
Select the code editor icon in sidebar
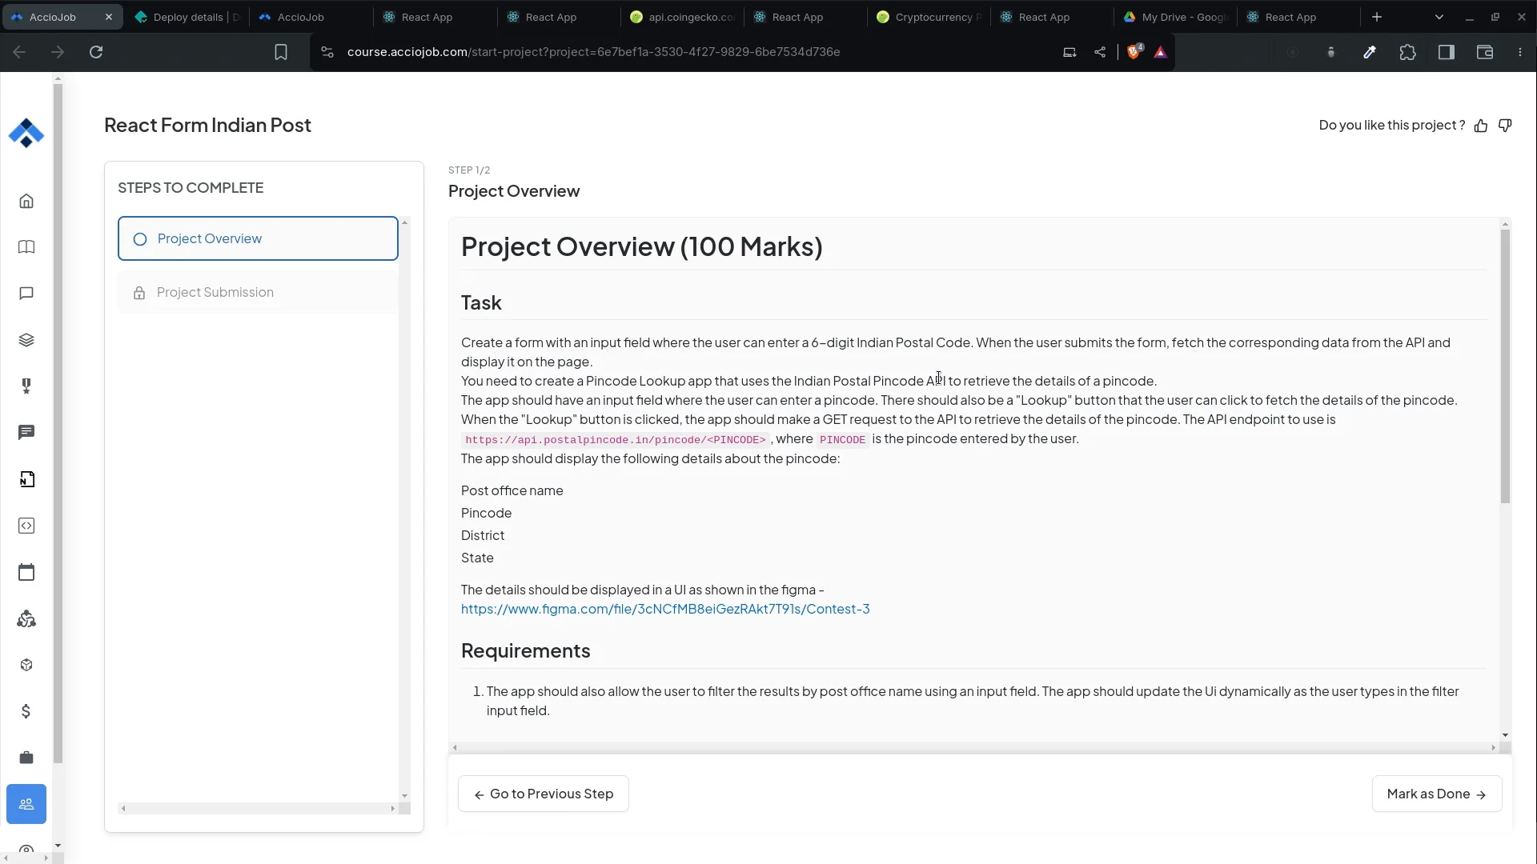pos(26,526)
